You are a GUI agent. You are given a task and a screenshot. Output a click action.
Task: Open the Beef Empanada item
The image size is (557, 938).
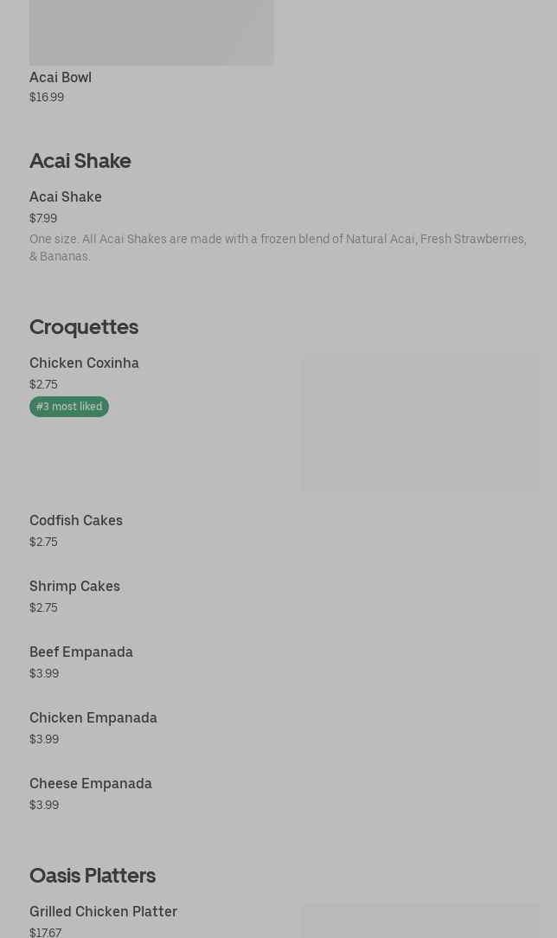81,652
